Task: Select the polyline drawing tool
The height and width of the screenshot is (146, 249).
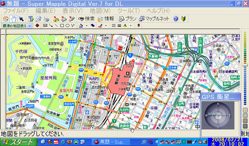Action: coord(73,25)
